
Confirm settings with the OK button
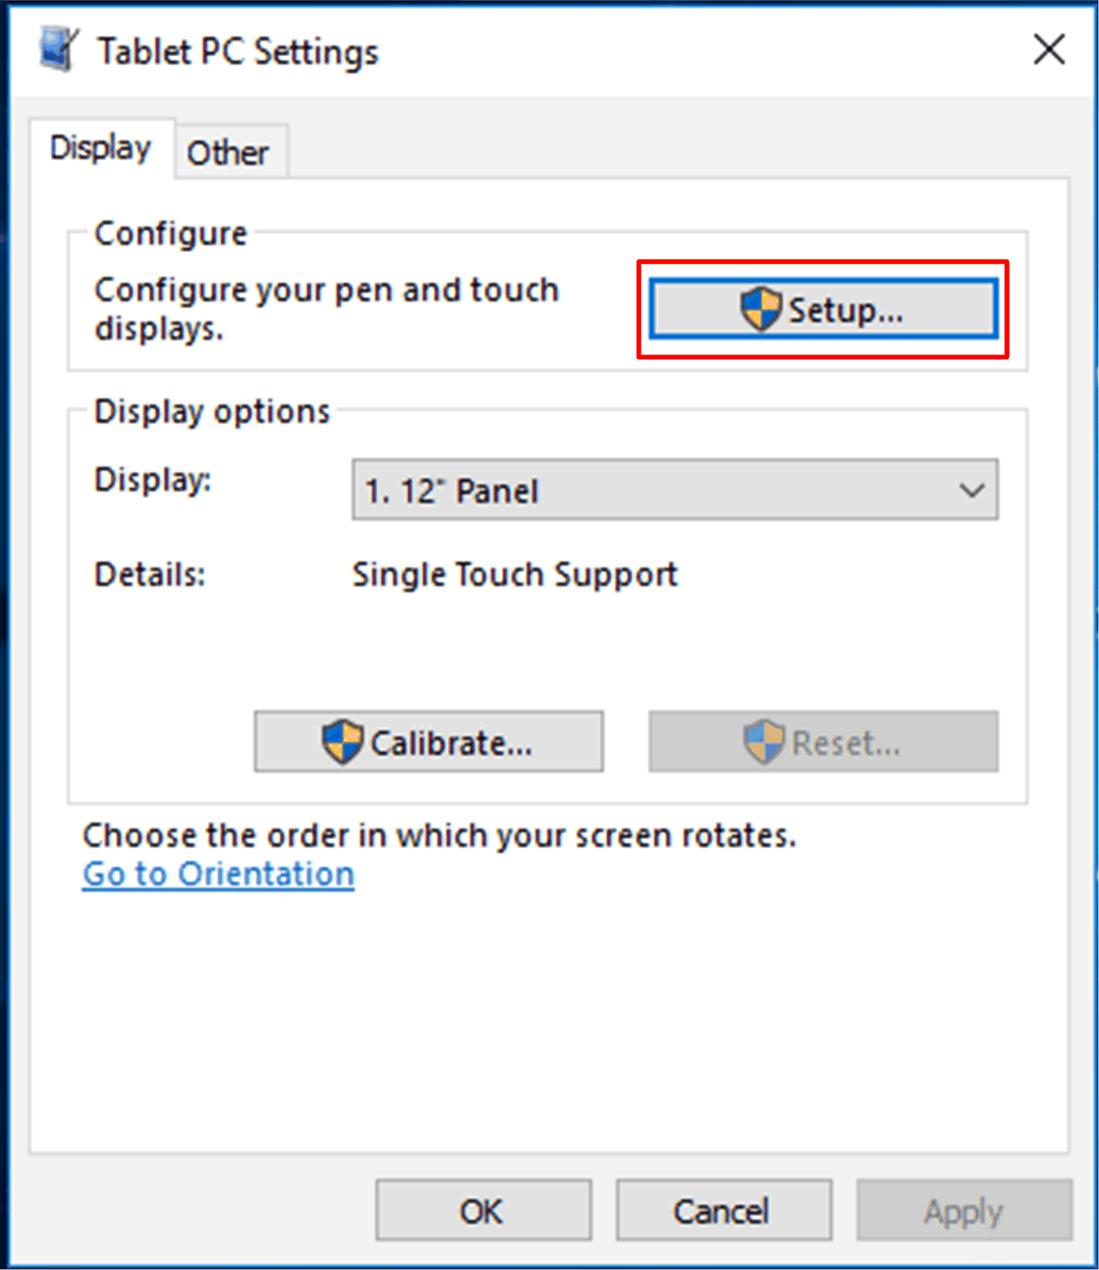point(484,1210)
